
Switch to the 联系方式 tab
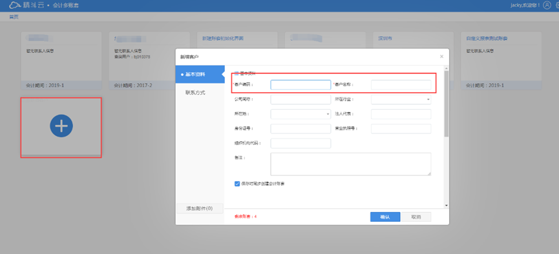pyautogui.click(x=195, y=93)
